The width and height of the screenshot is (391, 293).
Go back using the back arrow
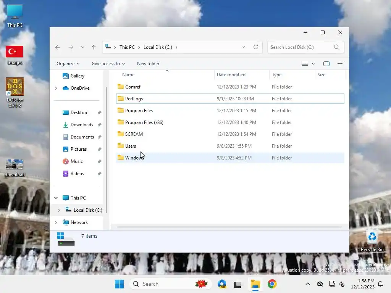pos(58,47)
